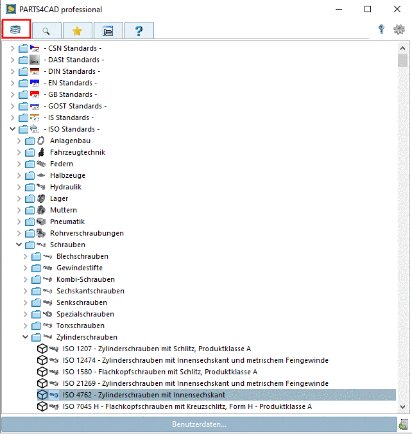Open settings via the gear icon
This screenshot has width=412, height=434.
399,29
